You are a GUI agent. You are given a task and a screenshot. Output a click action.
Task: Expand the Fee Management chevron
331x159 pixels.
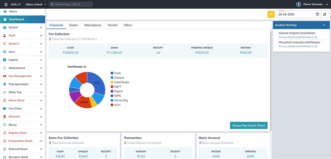41,76
